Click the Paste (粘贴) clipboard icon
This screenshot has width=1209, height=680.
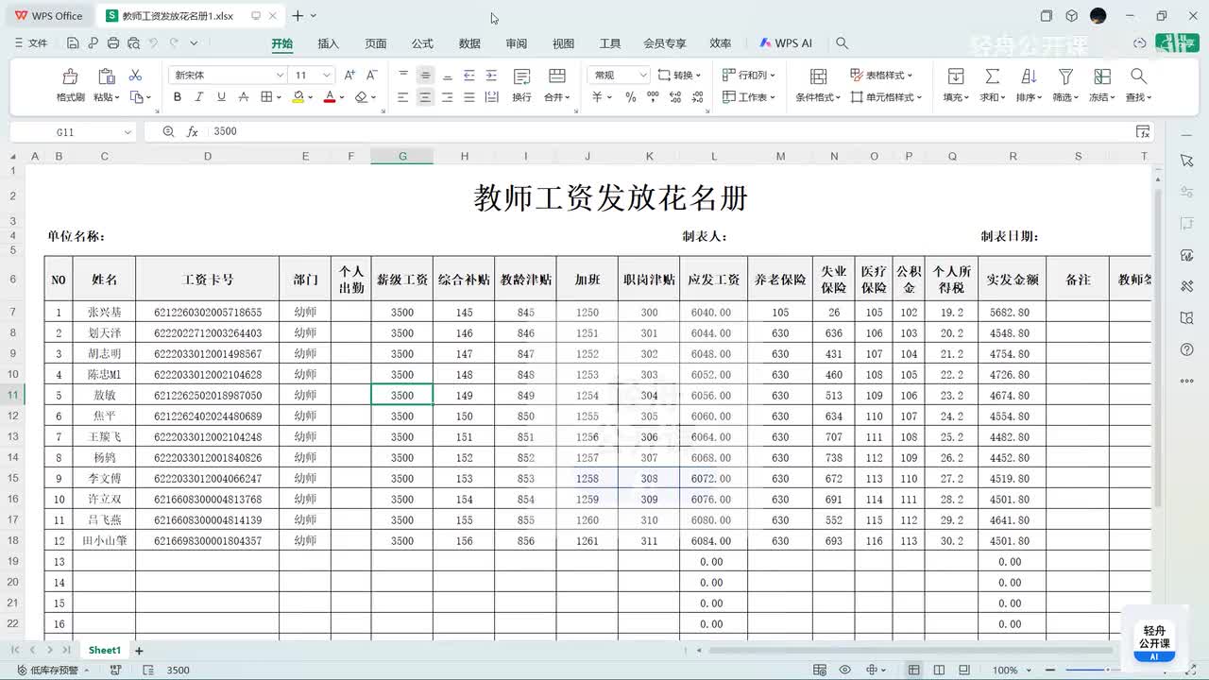107,76
